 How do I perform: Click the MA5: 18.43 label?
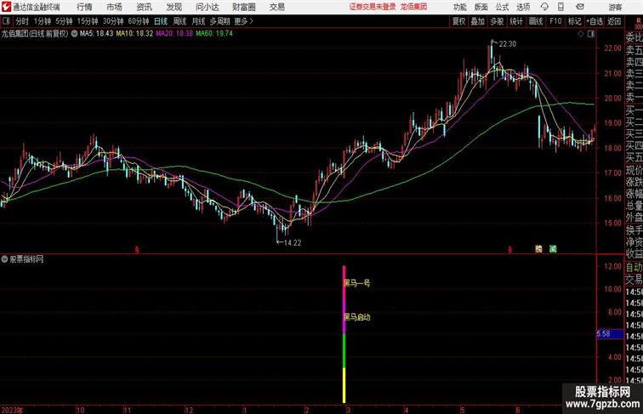[96, 34]
